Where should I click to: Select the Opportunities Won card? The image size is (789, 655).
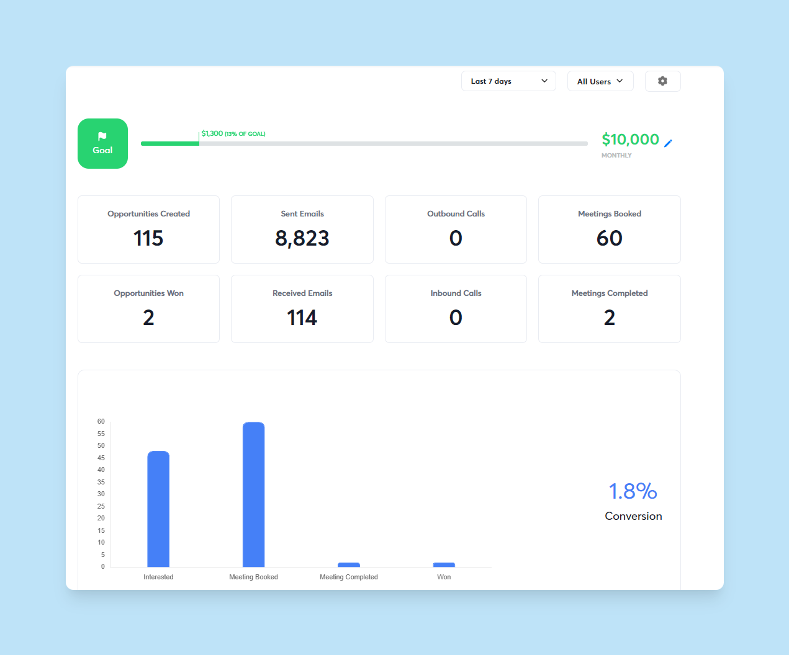point(148,309)
